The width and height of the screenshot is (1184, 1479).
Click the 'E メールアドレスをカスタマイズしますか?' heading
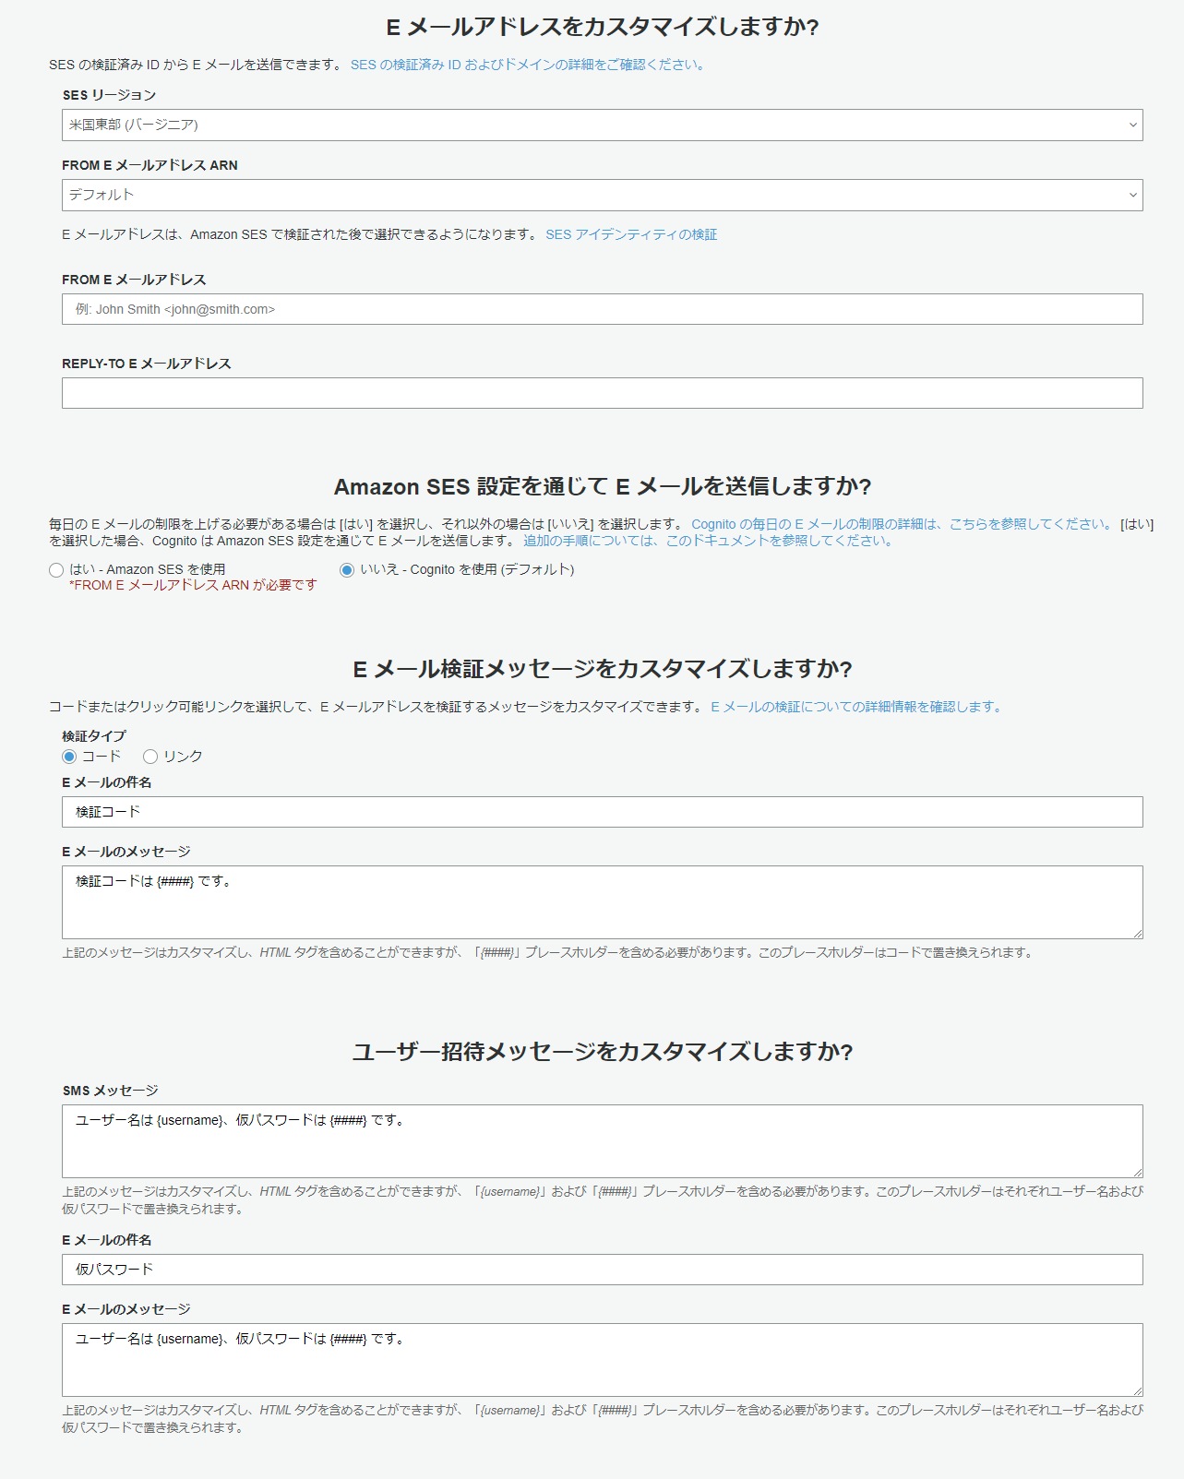pos(603,27)
